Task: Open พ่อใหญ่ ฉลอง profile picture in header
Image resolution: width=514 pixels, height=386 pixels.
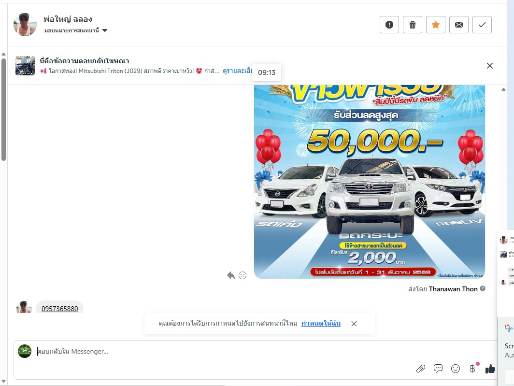Action: pyautogui.click(x=25, y=25)
